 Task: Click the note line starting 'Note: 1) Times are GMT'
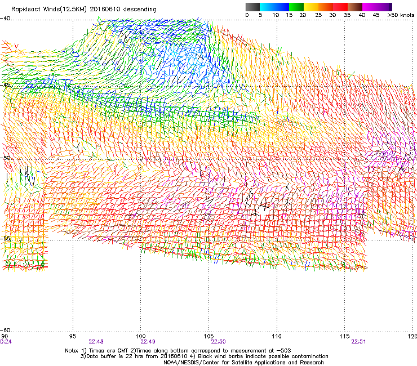178,351
